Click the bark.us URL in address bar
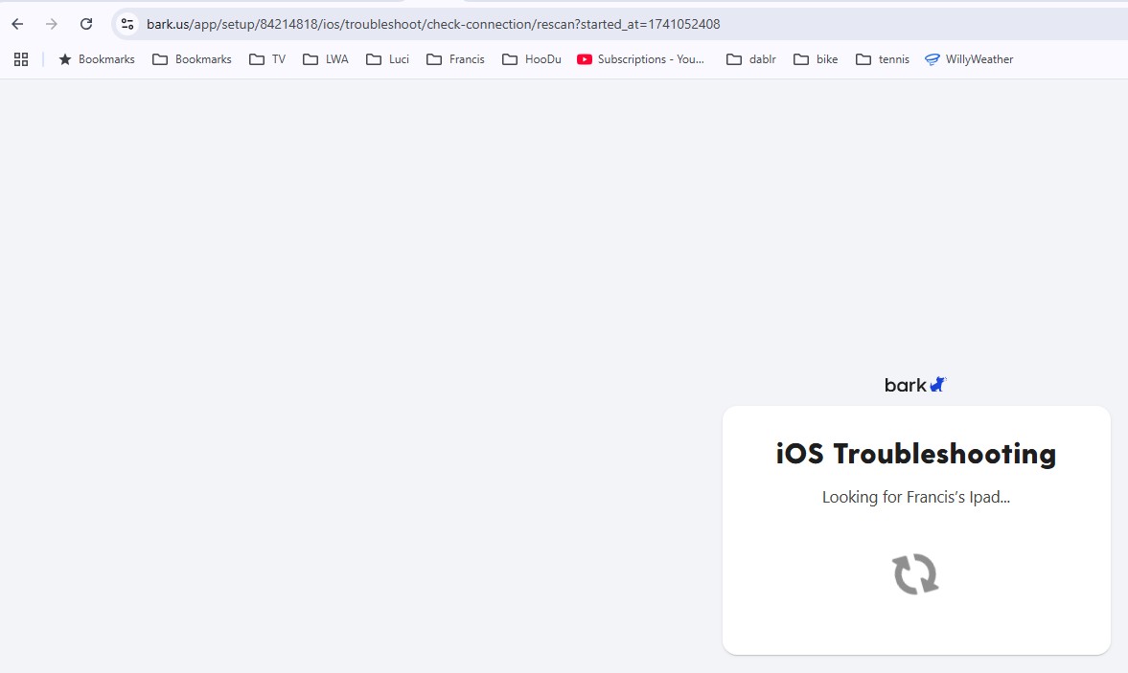 [x=433, y=24]
